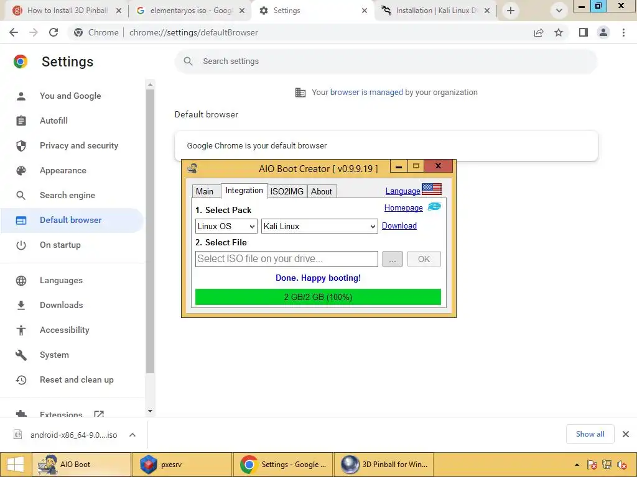The width and height of the screenshot is (637, 477).
Task: Open Chrome three-dot menu
Action: point(623,32)
